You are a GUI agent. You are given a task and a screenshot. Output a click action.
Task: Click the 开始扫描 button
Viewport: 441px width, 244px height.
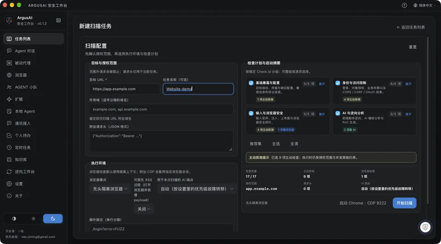pyautogui.click(x=404, y=203)
